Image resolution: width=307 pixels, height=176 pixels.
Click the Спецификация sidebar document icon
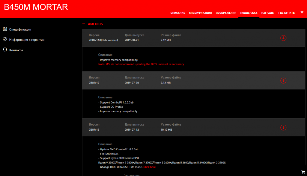[x=5, y=29]
